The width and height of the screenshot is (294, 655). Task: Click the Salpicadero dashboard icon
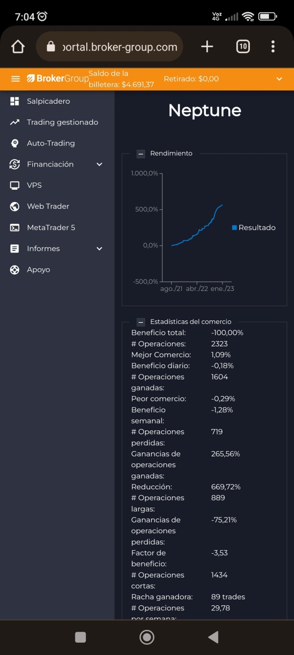pos(15,101)
